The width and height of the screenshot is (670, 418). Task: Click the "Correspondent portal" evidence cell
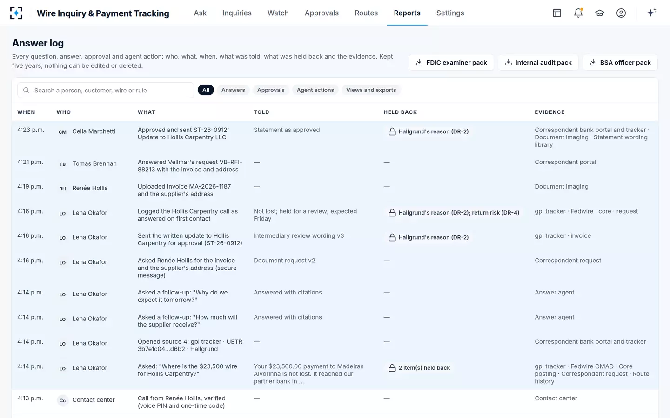pos(565,162)
